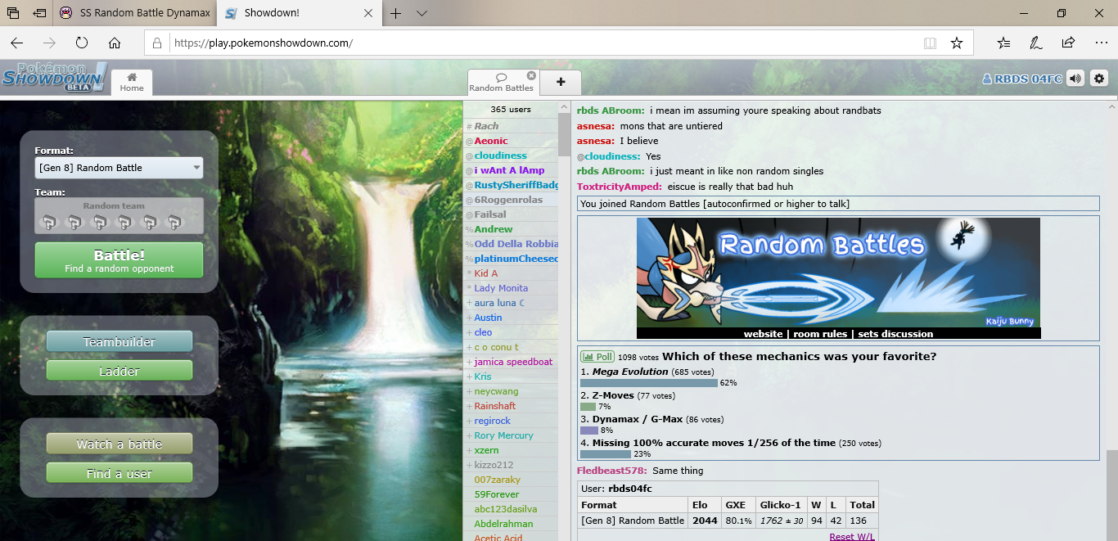Click the RBDS 04FC username menu
1118x541 pixels.
[x=1022, y=79]
